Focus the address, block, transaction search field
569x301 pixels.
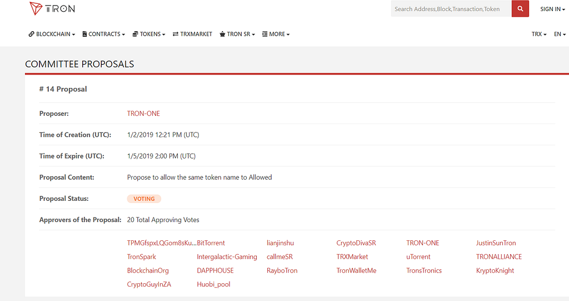[451, 9]
